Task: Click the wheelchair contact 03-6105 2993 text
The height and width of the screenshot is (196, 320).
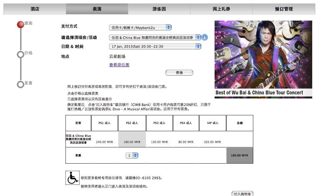Action: [x=122, y=178]
